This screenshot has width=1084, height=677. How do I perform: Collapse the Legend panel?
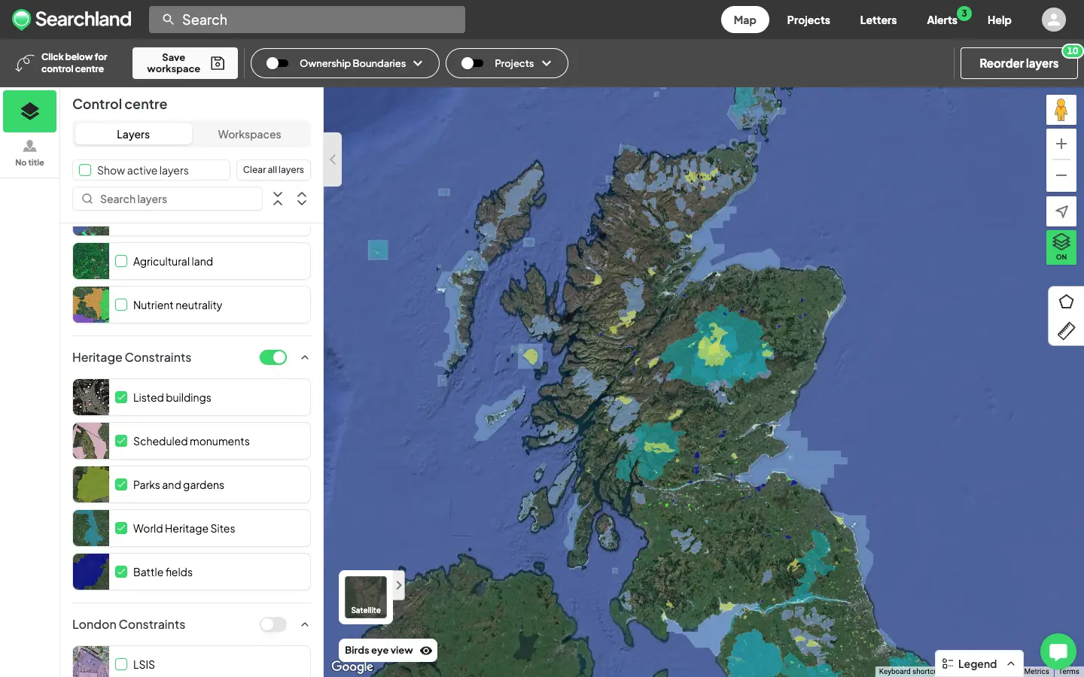pyautogui.click(x=1009, y=664)
